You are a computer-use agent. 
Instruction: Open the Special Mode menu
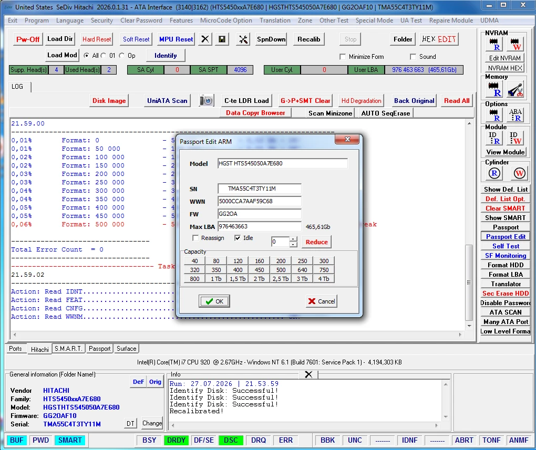click(x=374, y=20)
